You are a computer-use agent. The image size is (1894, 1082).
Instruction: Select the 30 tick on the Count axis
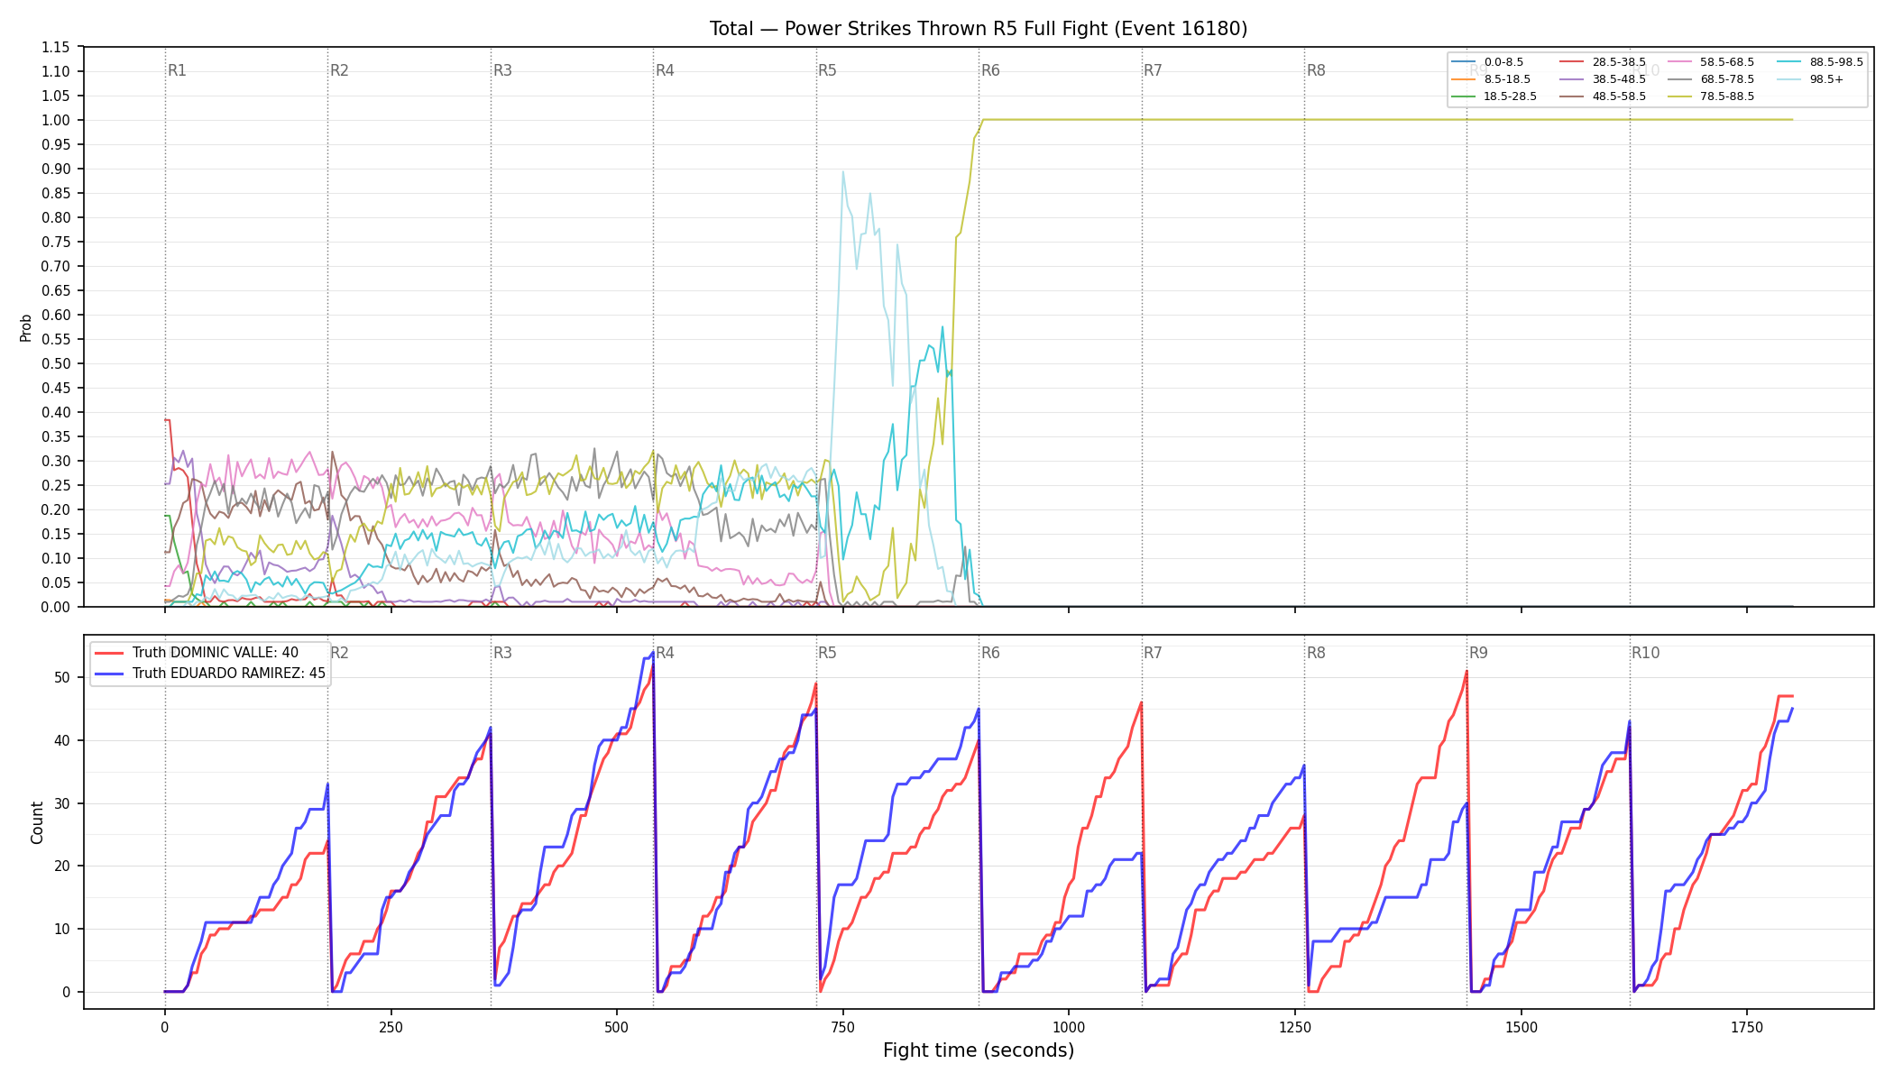[x=63, y=803]
